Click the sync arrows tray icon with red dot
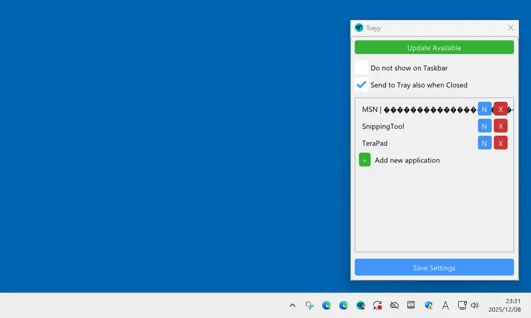The image size is (531, 318). [378, 305]
